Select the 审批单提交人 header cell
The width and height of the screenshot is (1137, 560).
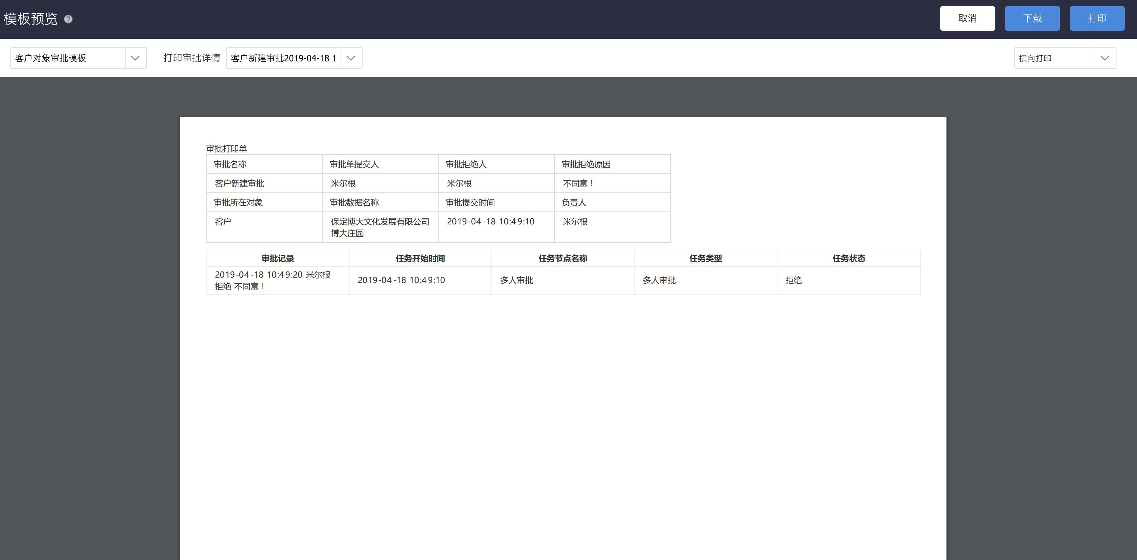[x=380, y=164]
